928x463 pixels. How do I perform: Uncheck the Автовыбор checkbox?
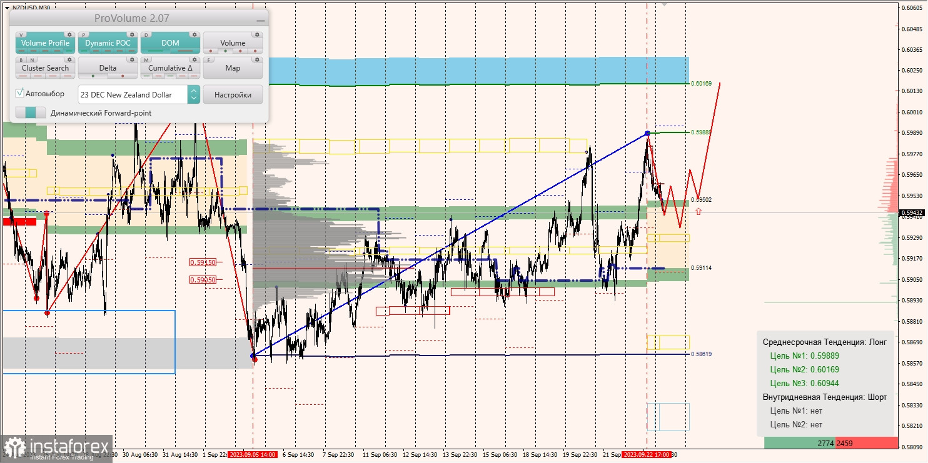[x=20, y=93]
